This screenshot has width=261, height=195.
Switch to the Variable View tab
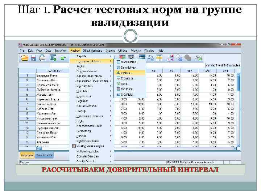coord(44,155)
